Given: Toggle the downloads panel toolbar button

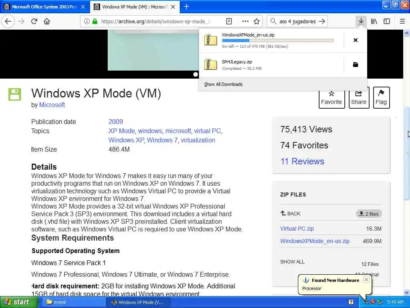Looking at the screenshot, I should (x=361, y=22).
